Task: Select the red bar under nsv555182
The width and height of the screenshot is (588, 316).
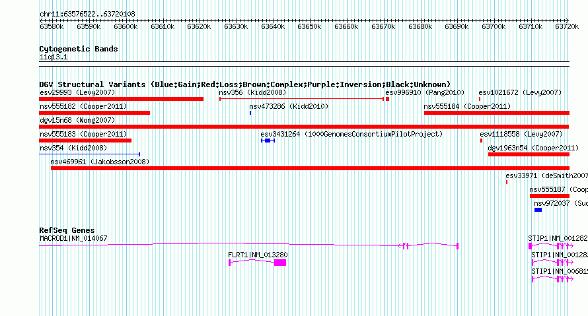Action: [94, 113]
